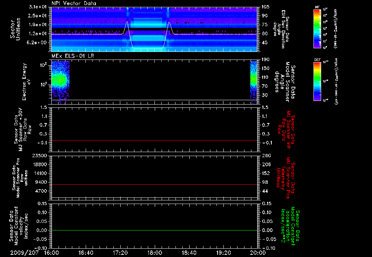The height and width of the screenshot is (257, 372).
Task: Click the 16:40 time tick label
Action: [86, 253]
